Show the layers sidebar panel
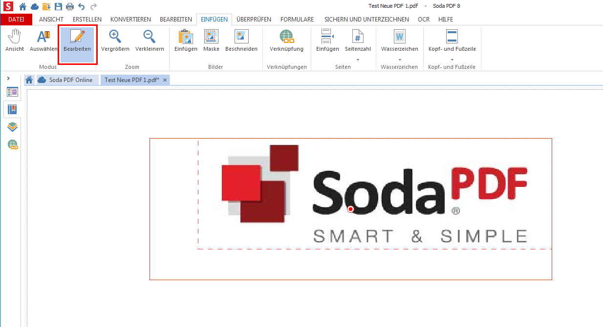The image size is (603, 327). tap(12, 127)
